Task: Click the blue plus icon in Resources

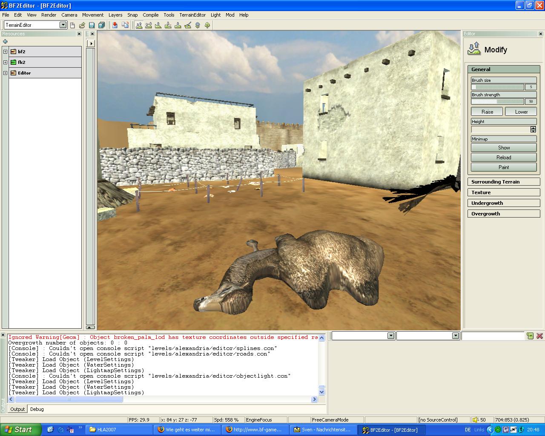Action: [x=5, y=41]
